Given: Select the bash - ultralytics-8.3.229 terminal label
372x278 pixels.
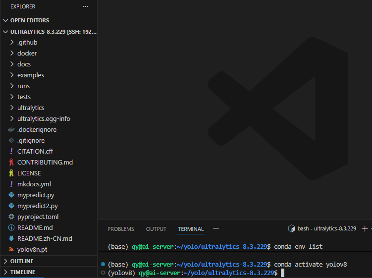Looking at the screenshot, I should (x=327, y=228).
